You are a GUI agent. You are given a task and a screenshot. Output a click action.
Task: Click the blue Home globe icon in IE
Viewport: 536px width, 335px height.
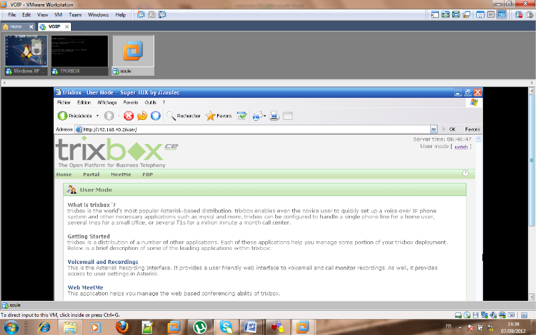point(155,116)
